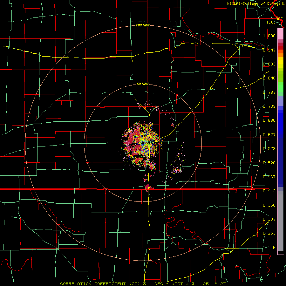
Task: Select the 0.893 legend value
Action: (x=269, y=64)
